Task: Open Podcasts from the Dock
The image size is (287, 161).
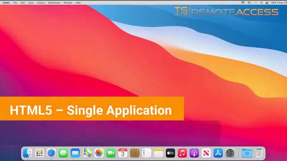Action: [x=194, y=153]
